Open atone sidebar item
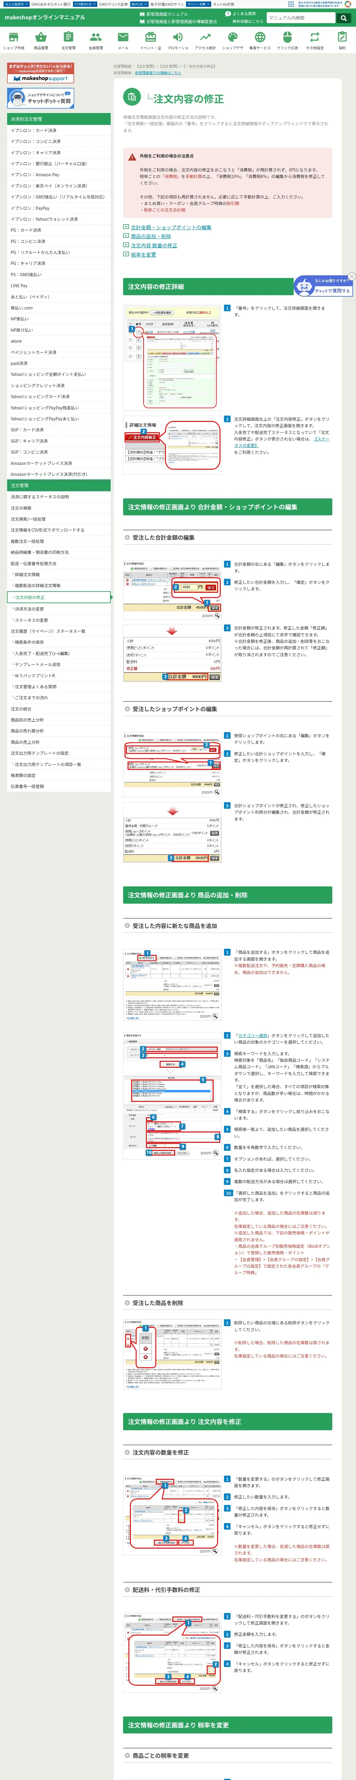Viewport: 356px width, 1780px height. tap(58, 341)
